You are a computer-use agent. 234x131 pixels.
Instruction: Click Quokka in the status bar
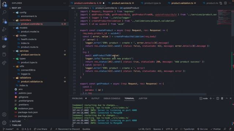coord(86,129)
